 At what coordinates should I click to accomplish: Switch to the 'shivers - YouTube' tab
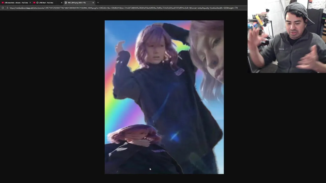16,3
